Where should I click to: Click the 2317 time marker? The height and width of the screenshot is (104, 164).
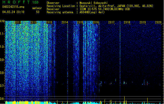point(111,22)
